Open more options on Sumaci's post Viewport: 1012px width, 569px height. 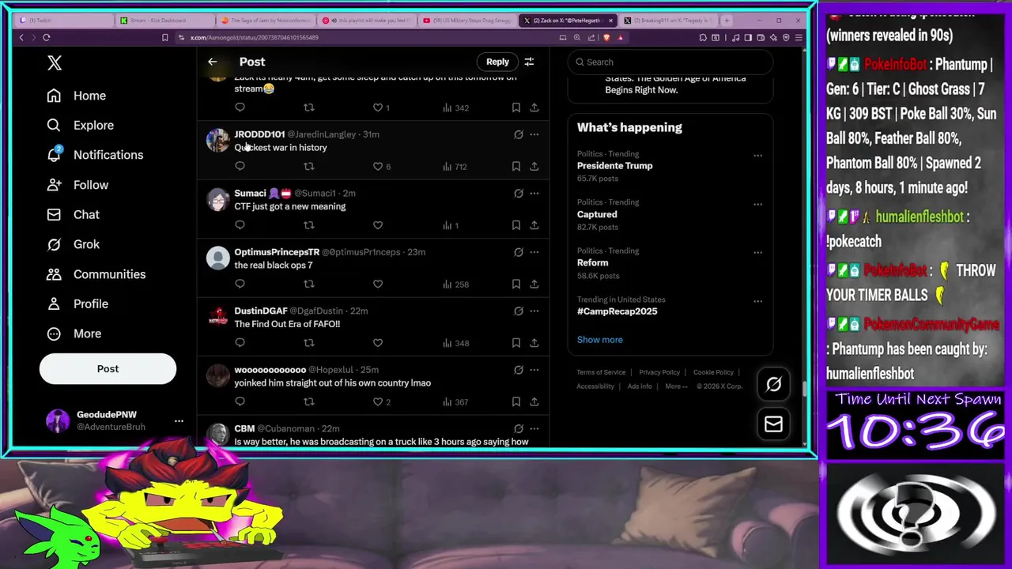(534, 193)
